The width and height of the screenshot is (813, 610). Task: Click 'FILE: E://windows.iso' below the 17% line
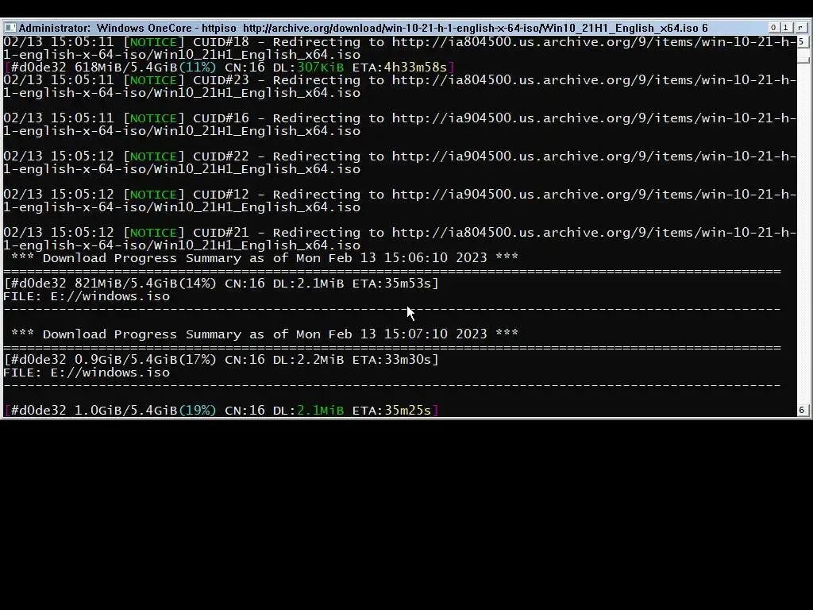click(x=87, y=373)
